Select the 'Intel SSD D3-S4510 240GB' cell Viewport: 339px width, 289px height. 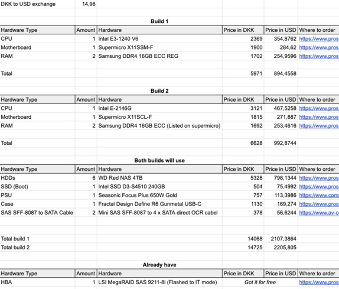tap(159, 187)
